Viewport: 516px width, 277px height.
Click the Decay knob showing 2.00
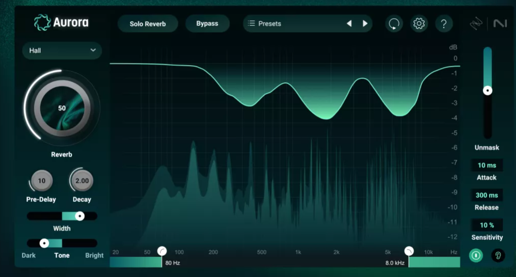[82, 181]
